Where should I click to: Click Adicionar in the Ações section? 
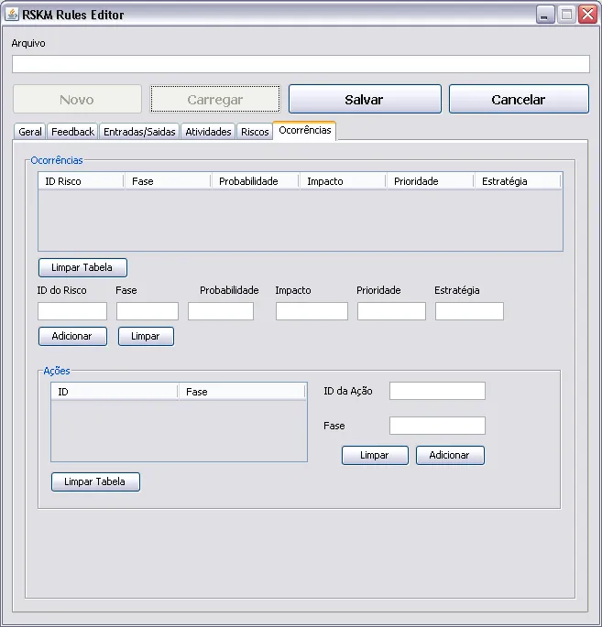point(450,456)
